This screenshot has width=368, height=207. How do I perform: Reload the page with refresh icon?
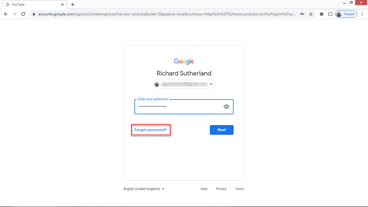pos(23,14)
